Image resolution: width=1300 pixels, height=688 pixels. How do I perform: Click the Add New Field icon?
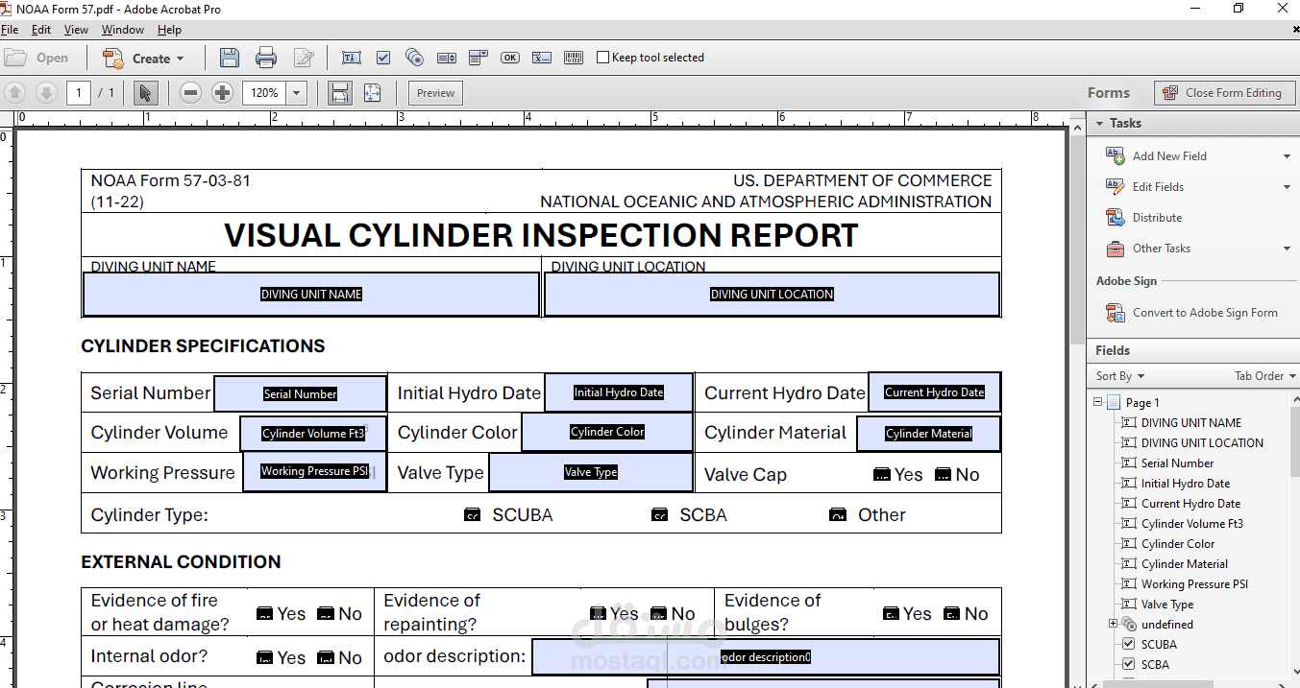click(1116, 155)
